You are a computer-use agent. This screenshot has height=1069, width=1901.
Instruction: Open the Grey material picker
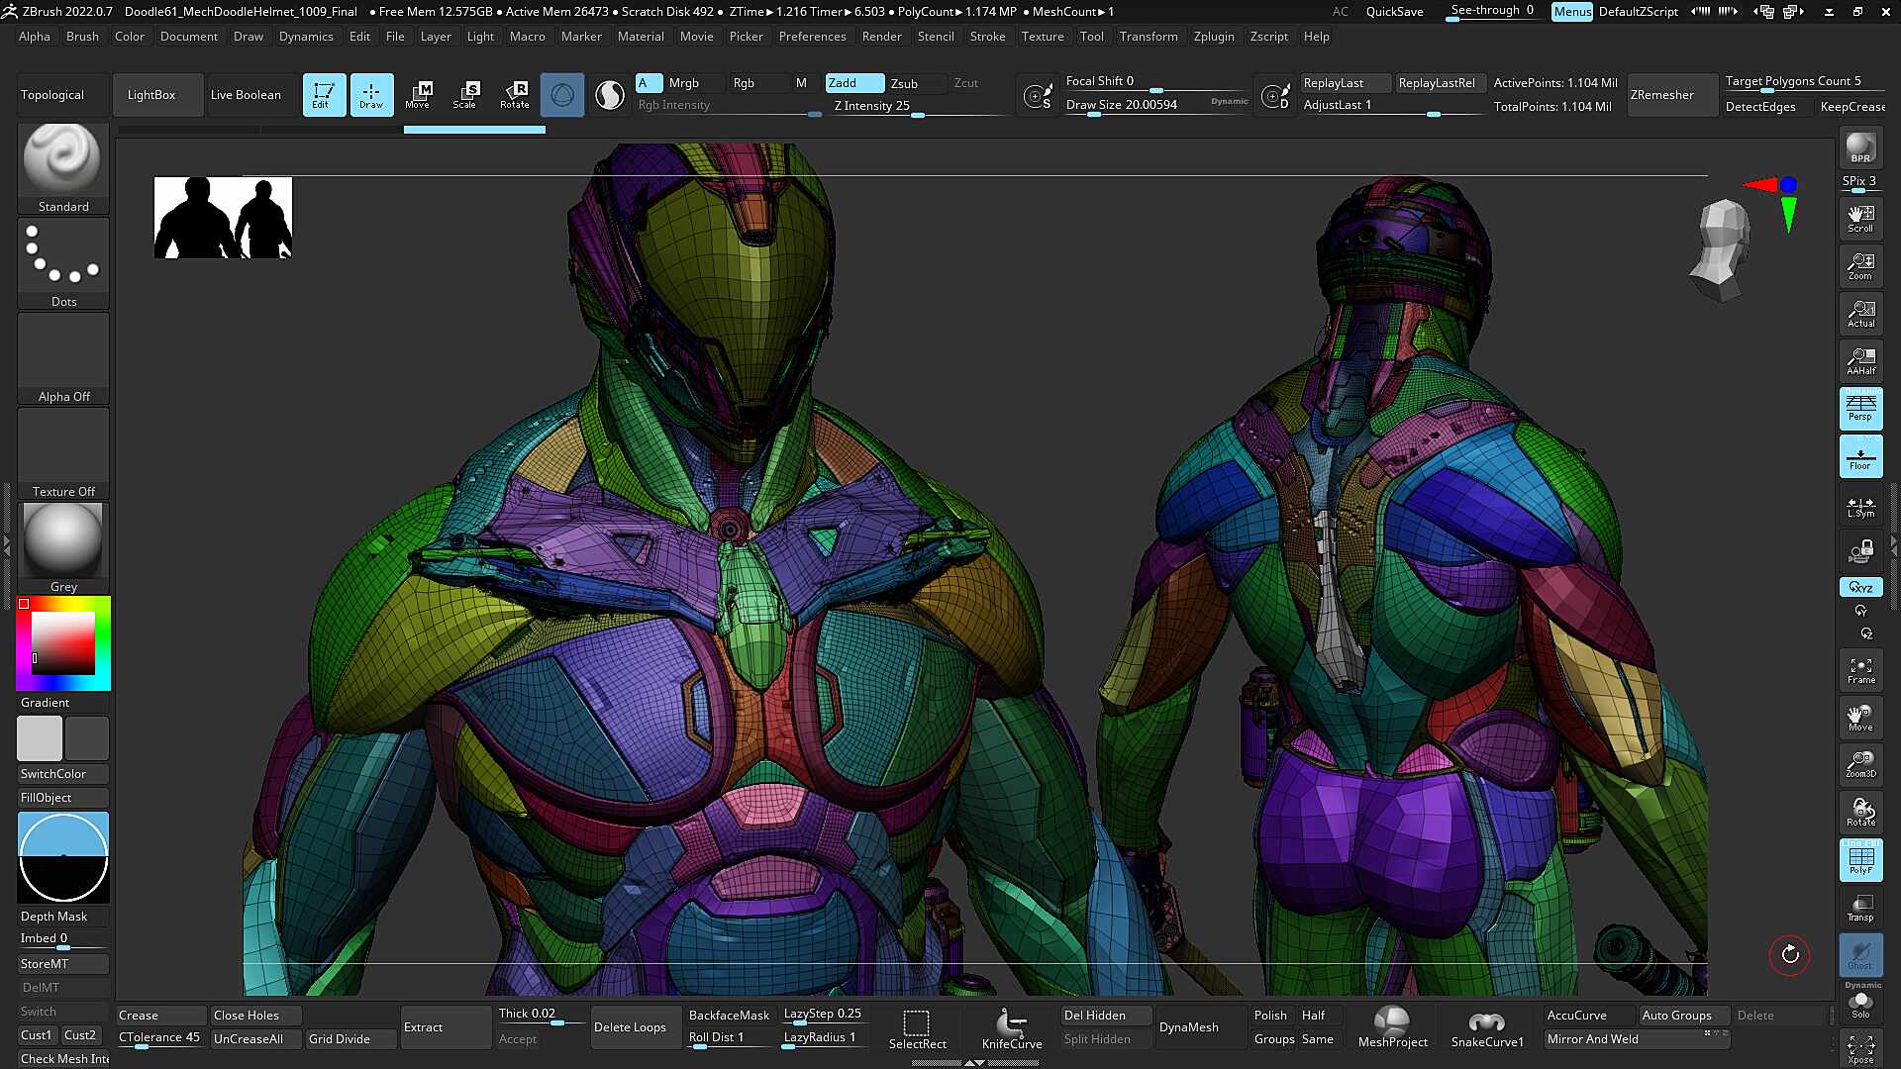point(63,548)
